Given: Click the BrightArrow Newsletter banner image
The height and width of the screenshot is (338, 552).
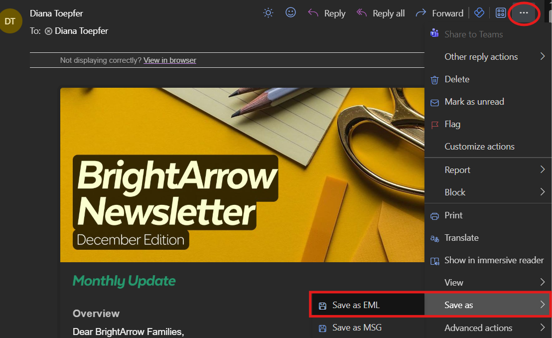Looking at the screenshot, I should coord(242,175).
